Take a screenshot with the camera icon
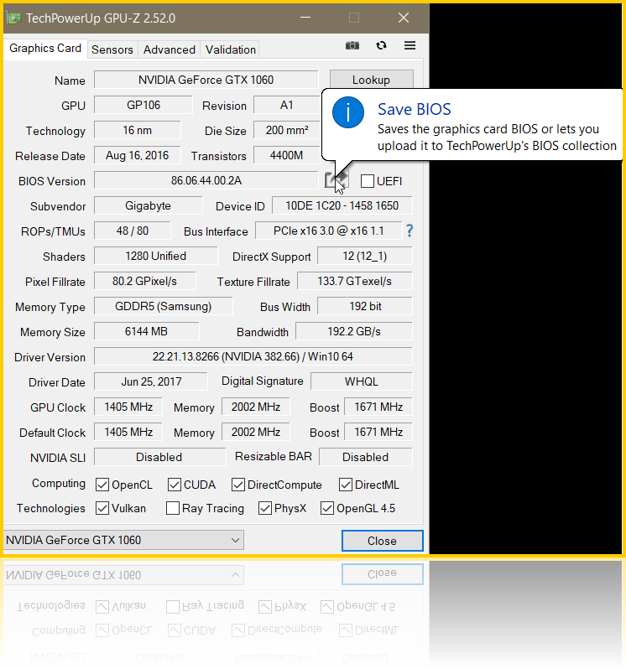Image resolution: width=626 pixels, height=669 pixels. pos(352,45)
